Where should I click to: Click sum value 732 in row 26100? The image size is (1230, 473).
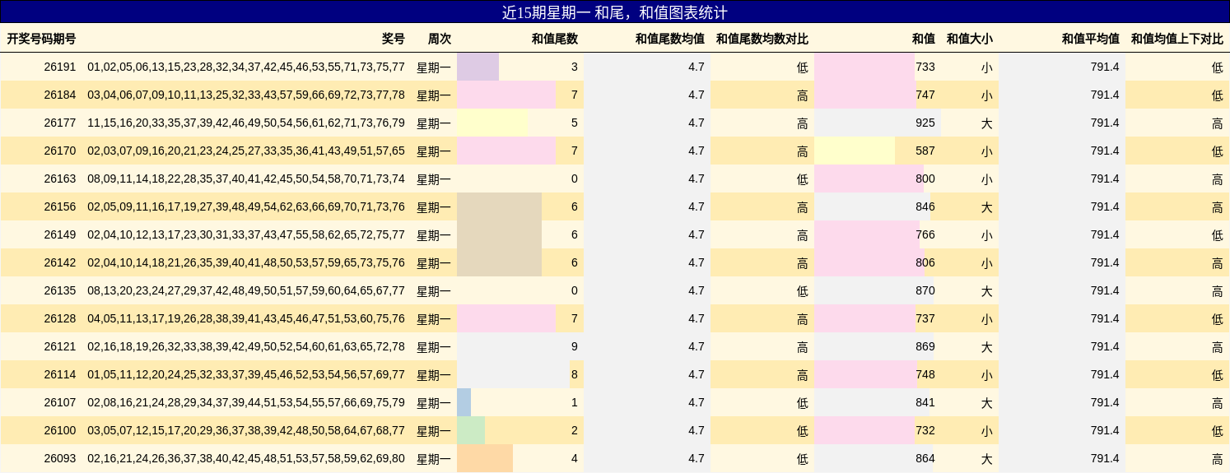click(x=925, y=430)
